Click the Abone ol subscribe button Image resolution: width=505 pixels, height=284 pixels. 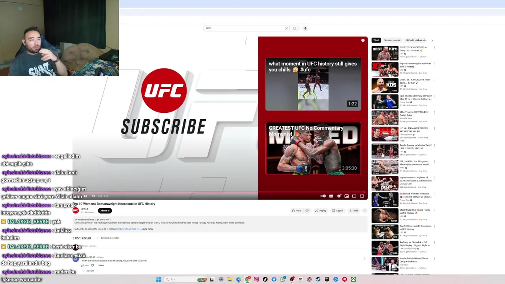pyautogui.click(x=105, y=211)
